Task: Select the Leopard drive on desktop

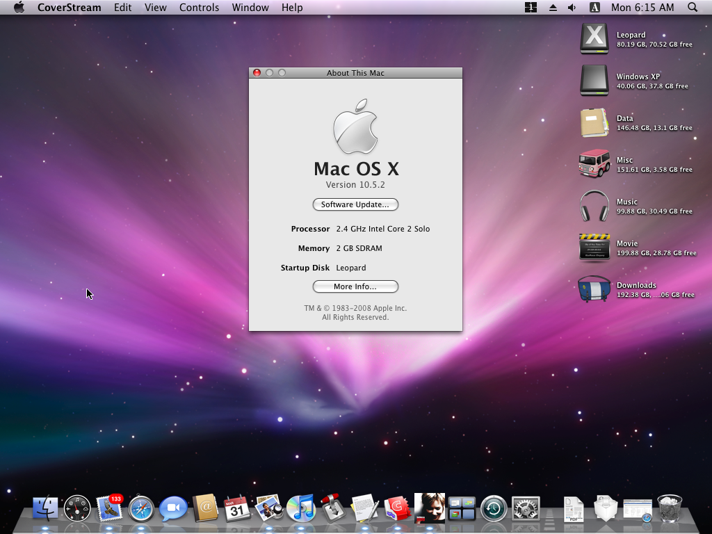Action: (x=594, y=39)
